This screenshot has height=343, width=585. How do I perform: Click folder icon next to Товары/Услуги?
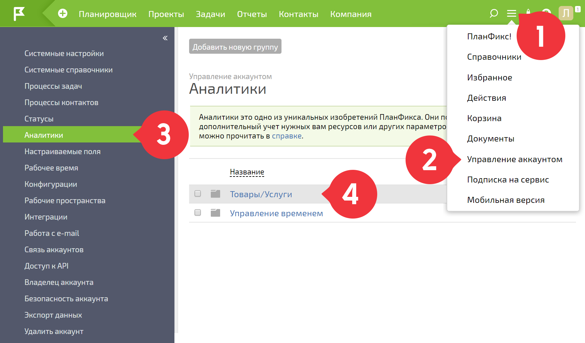coord(215,194)
